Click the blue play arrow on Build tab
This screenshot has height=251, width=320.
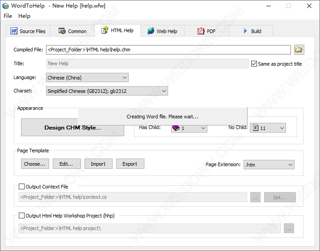[x=245, y=31]
